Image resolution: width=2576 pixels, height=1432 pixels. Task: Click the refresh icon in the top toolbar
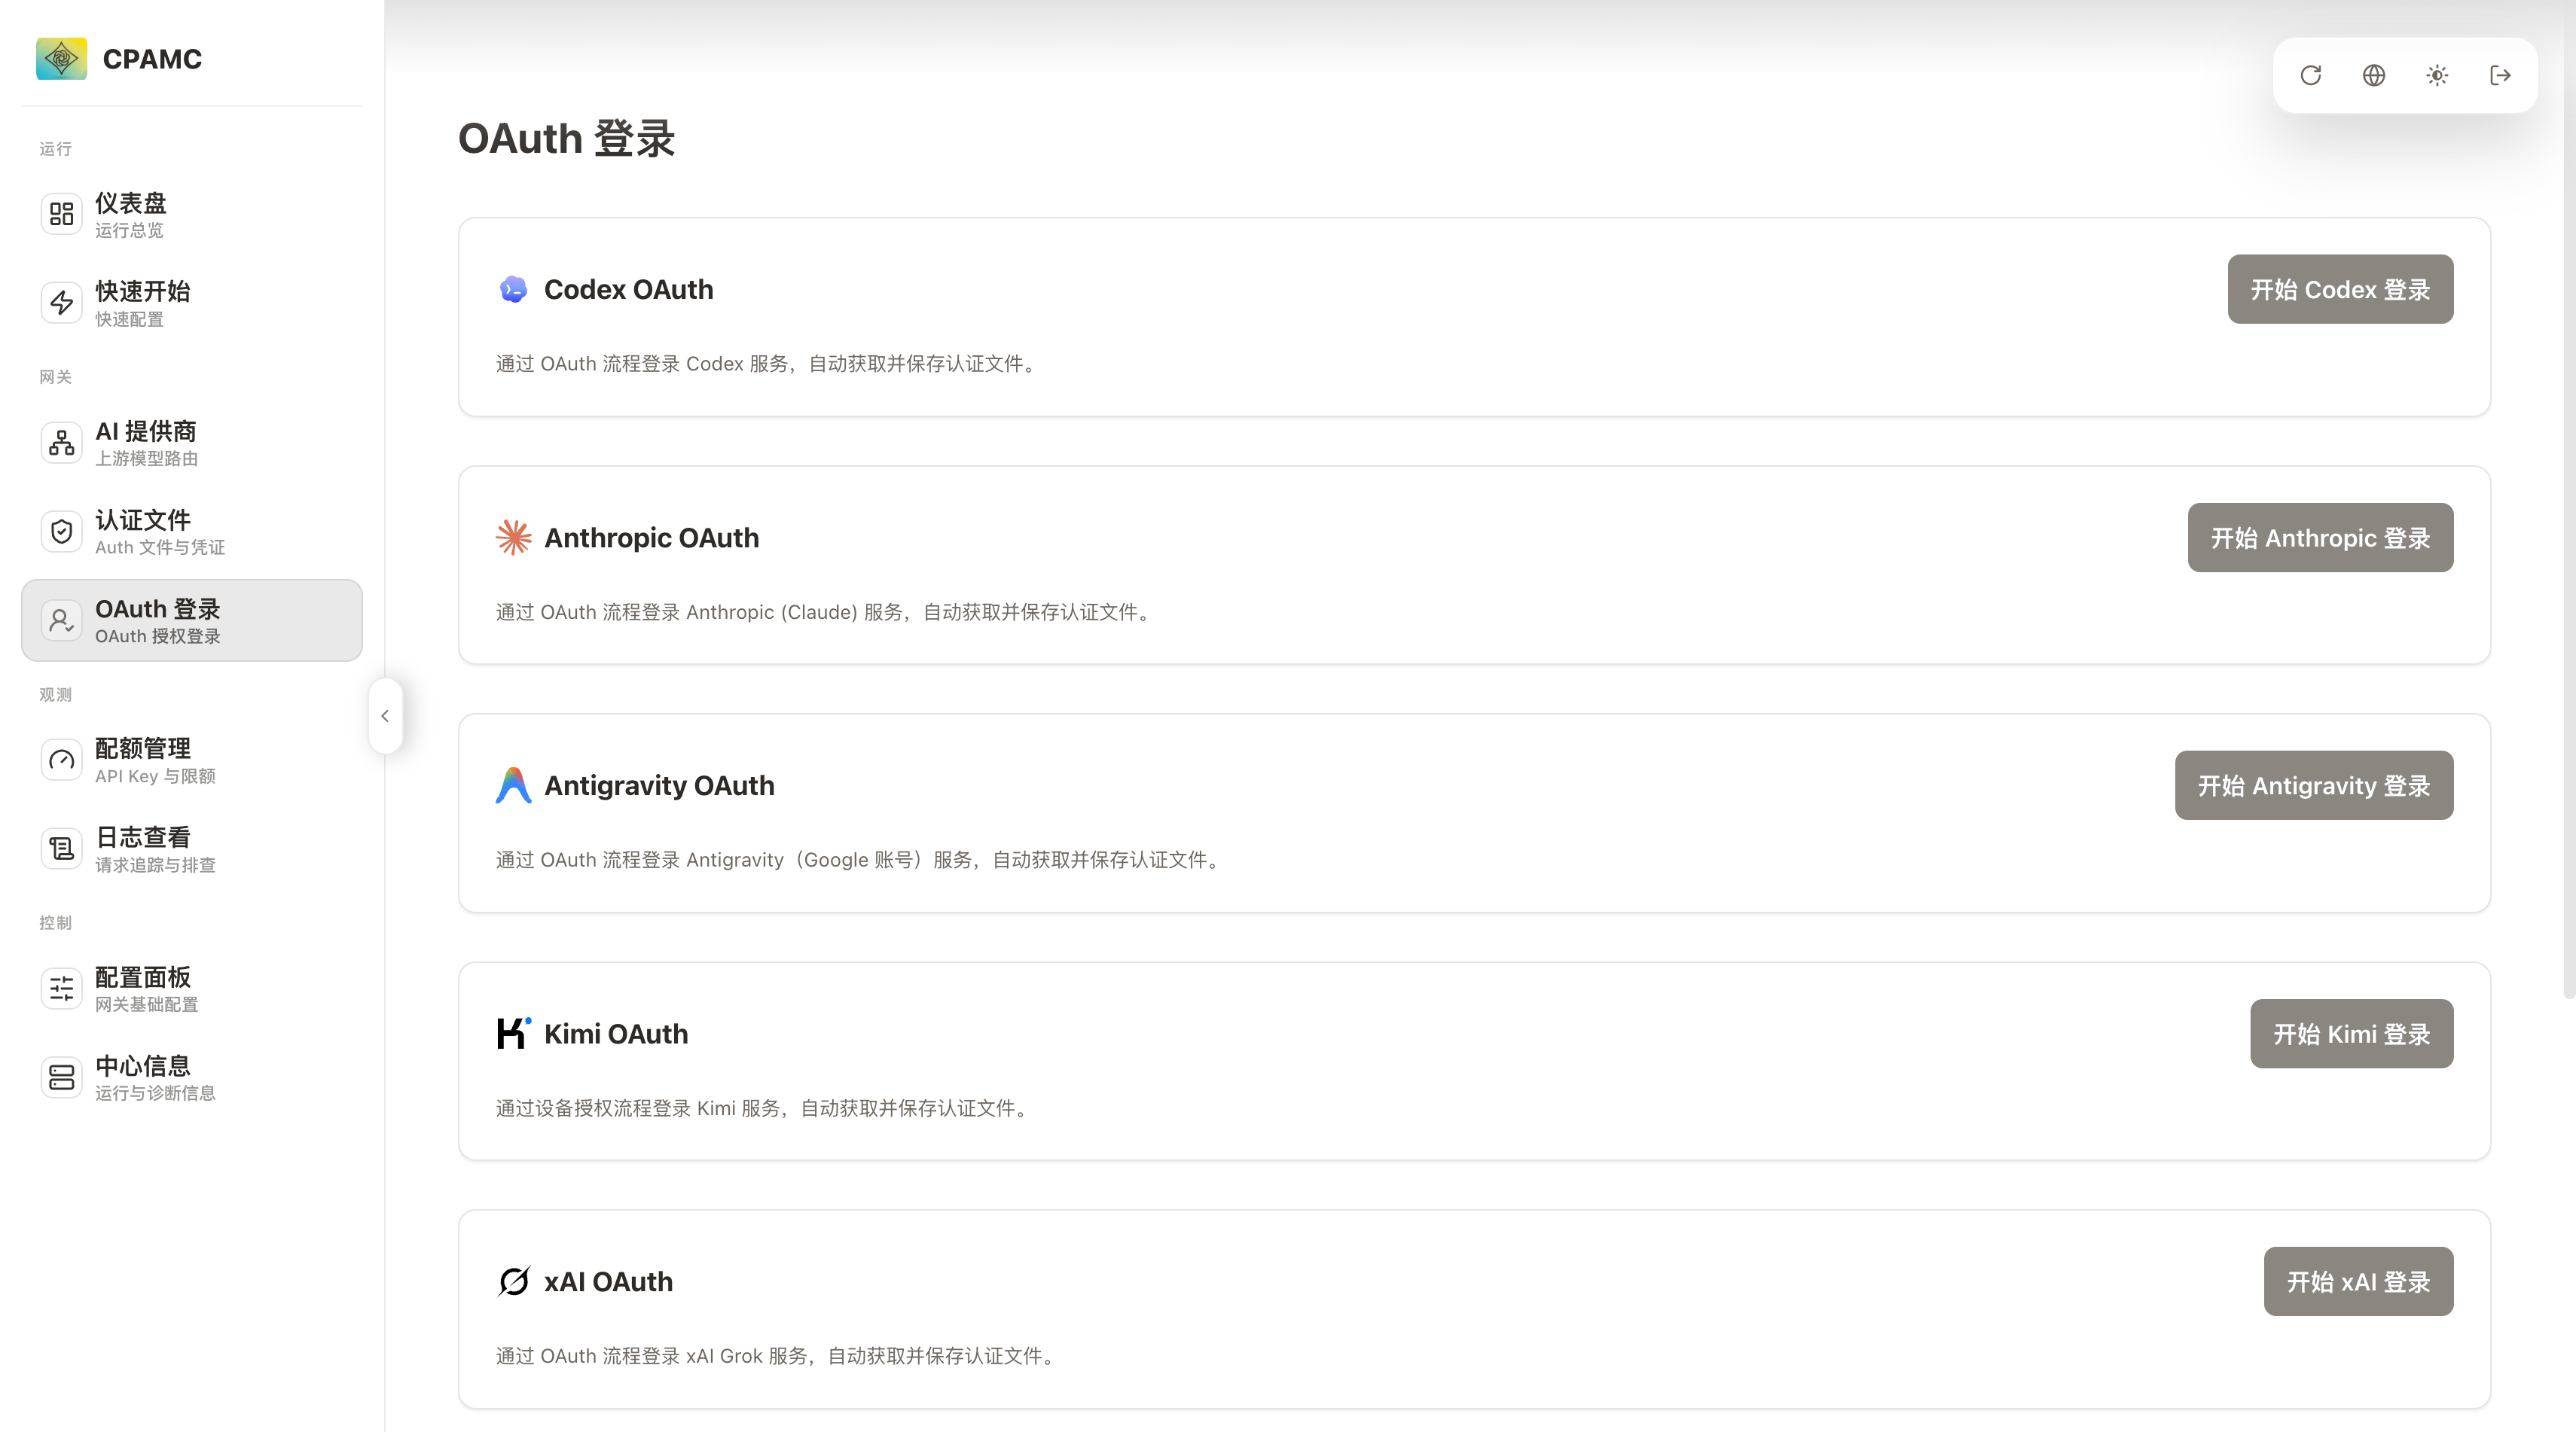(x=2310, y=75)
